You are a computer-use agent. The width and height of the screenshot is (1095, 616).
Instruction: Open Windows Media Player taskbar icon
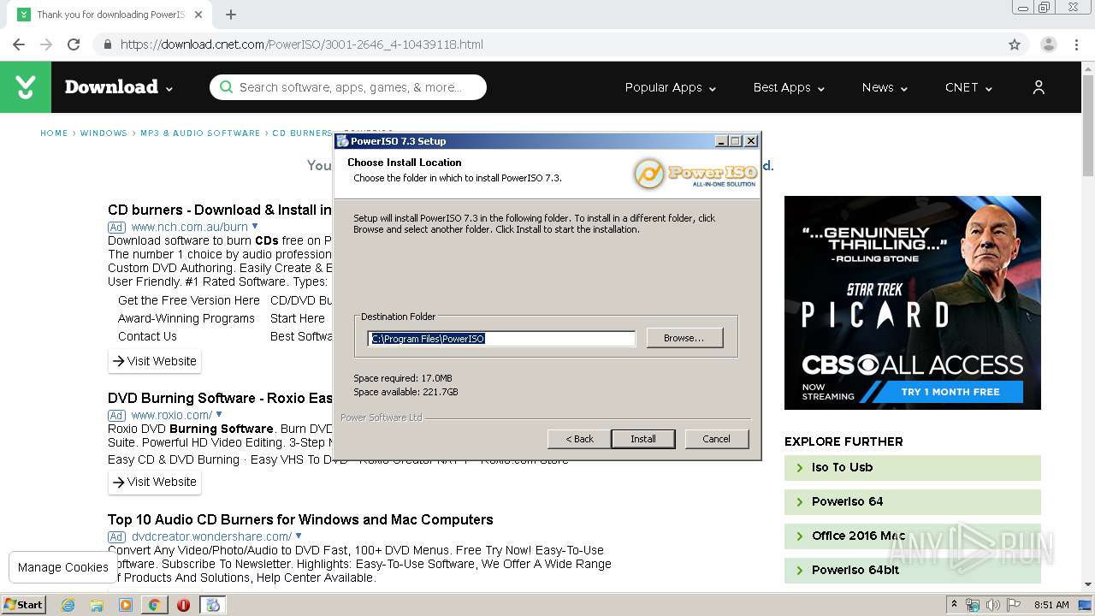[126, 605]
